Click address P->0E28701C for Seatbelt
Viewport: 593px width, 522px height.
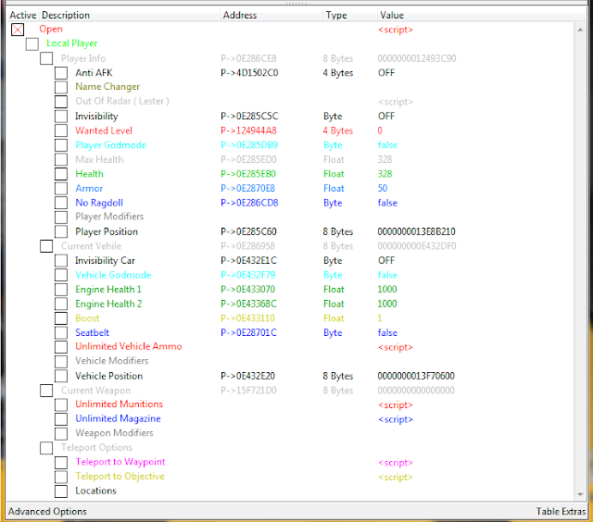pyautogui.click(x=249, y=333)
